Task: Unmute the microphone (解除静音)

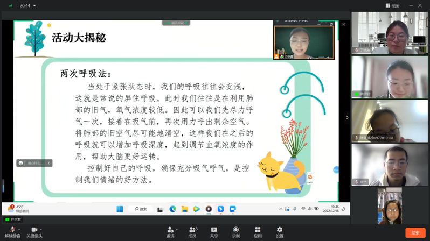Action: [x=11, y=230]
